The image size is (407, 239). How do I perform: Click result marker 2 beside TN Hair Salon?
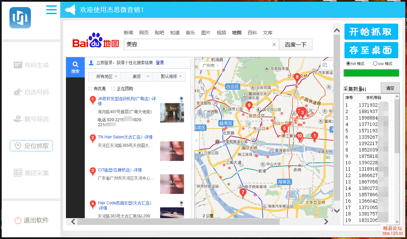(93, 138)
